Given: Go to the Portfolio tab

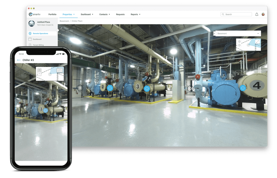Looking at the screenshot, I should (52, 14).
